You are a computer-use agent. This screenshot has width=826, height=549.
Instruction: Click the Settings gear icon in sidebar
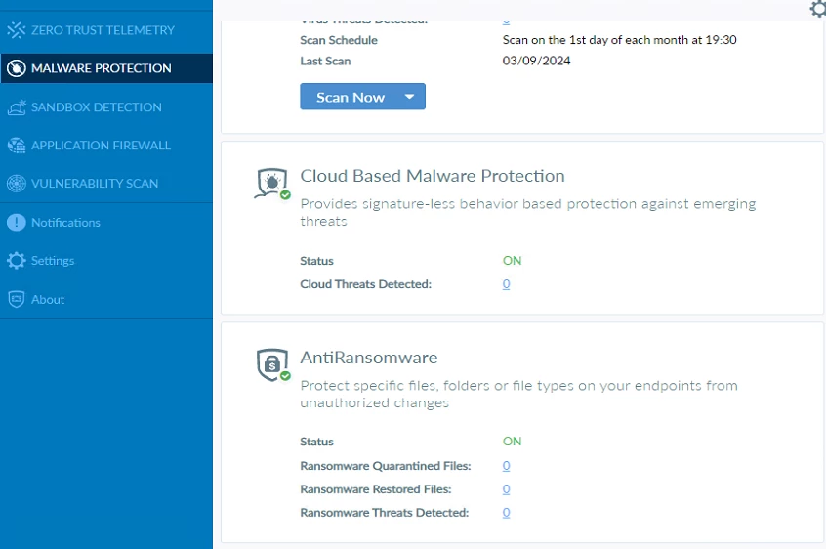click(x=17, y=260)
